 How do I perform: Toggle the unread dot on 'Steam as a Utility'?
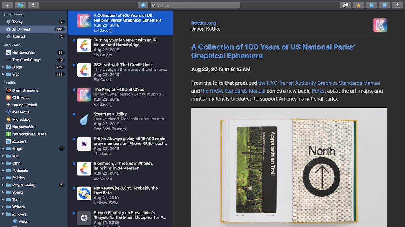point(74,114)
